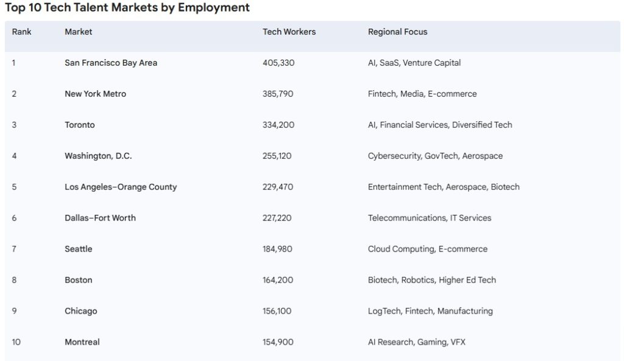Click rank '10' in Montreal row

[x=16, y=342]
